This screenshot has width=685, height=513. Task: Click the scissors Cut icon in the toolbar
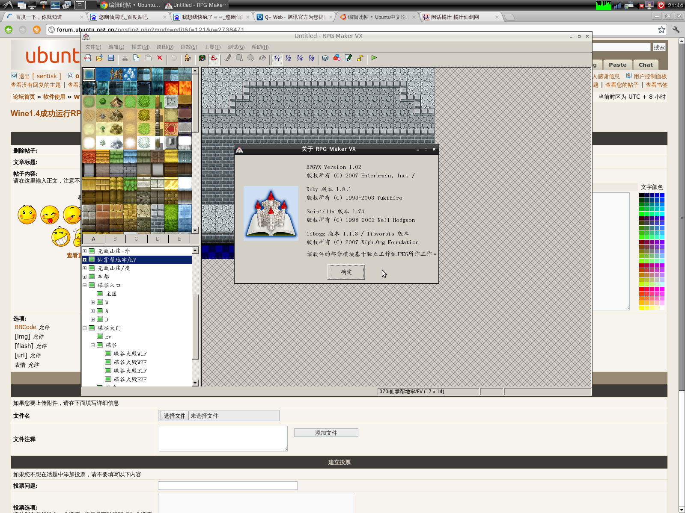click(x=125, y=58)
